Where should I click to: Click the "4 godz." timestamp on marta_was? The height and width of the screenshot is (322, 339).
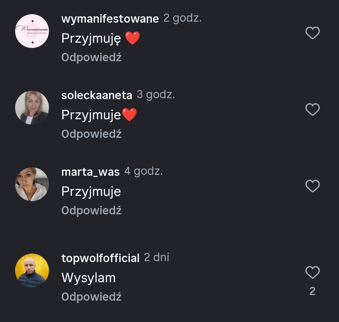[143, 171]
